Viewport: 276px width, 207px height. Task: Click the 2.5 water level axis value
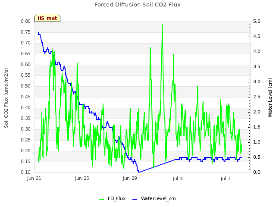point(257,97)
